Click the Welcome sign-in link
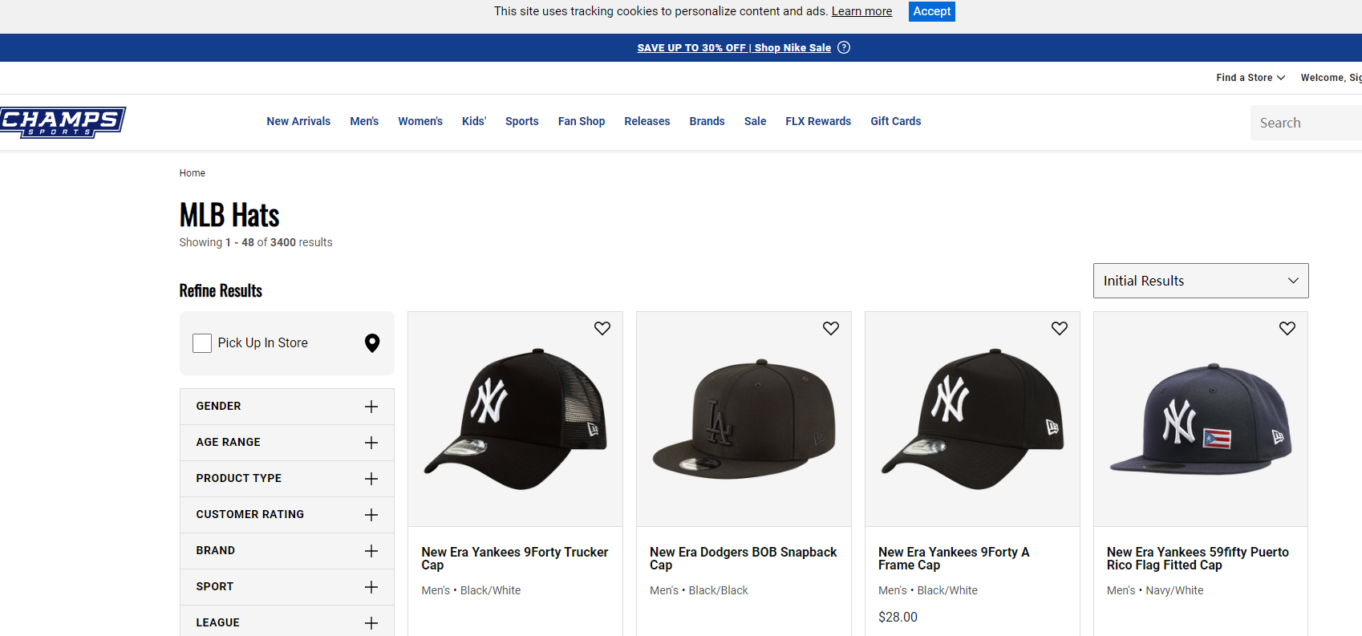The image size is (1362, 636). [x=1331, y=78]
